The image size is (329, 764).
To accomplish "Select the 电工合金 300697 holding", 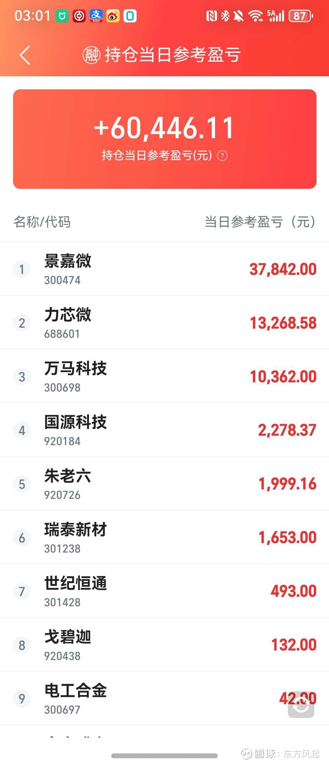I will [164, 698].
